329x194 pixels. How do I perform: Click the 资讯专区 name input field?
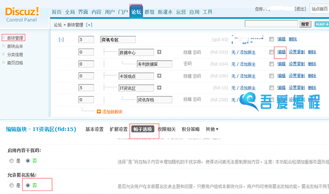118,39
